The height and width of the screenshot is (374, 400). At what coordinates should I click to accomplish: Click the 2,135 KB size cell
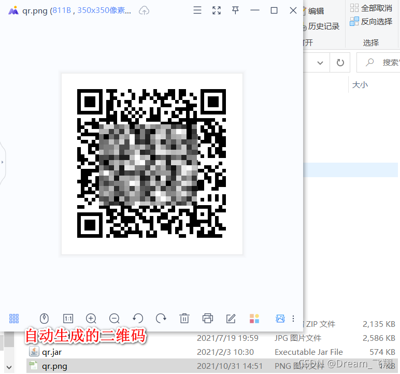coord(379,324)
